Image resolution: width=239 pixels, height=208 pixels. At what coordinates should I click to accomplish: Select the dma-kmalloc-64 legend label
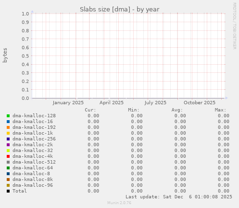pyautogui.click(x=33, y=168)
